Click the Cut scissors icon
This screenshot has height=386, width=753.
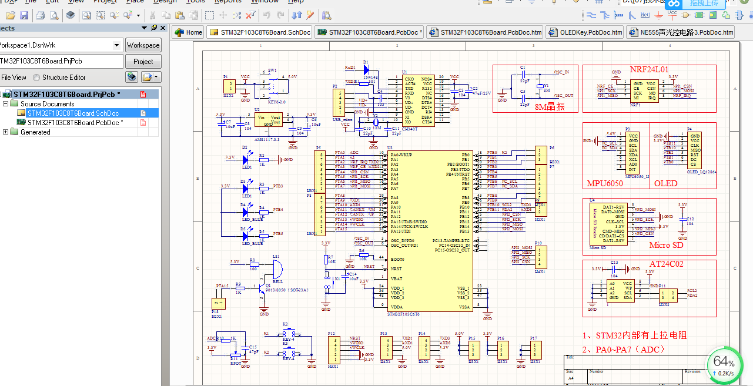[x=152, y=15]
